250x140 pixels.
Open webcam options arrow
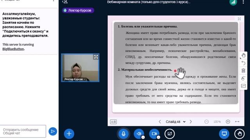point(158,137)
